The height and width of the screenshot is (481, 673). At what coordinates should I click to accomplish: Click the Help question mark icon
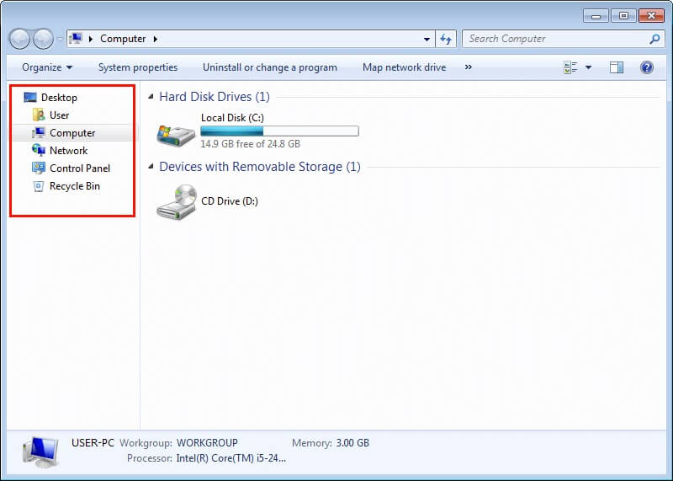coord(647,67)
